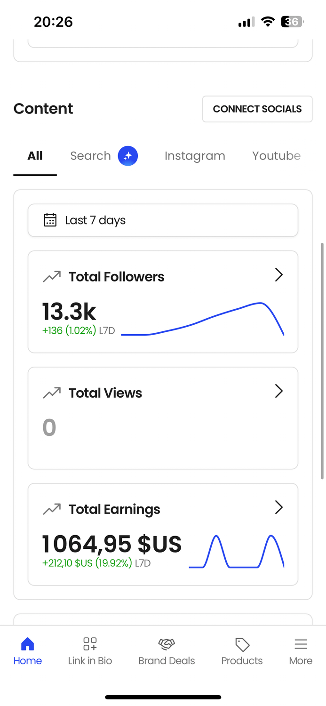Open the Last 7 days date range dropdown

pos(163,220)
